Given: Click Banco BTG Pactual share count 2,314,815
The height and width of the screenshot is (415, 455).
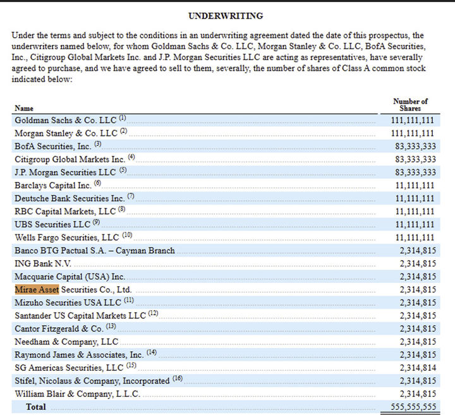Looking at the screenshot, I should click(x=418, y=251).
